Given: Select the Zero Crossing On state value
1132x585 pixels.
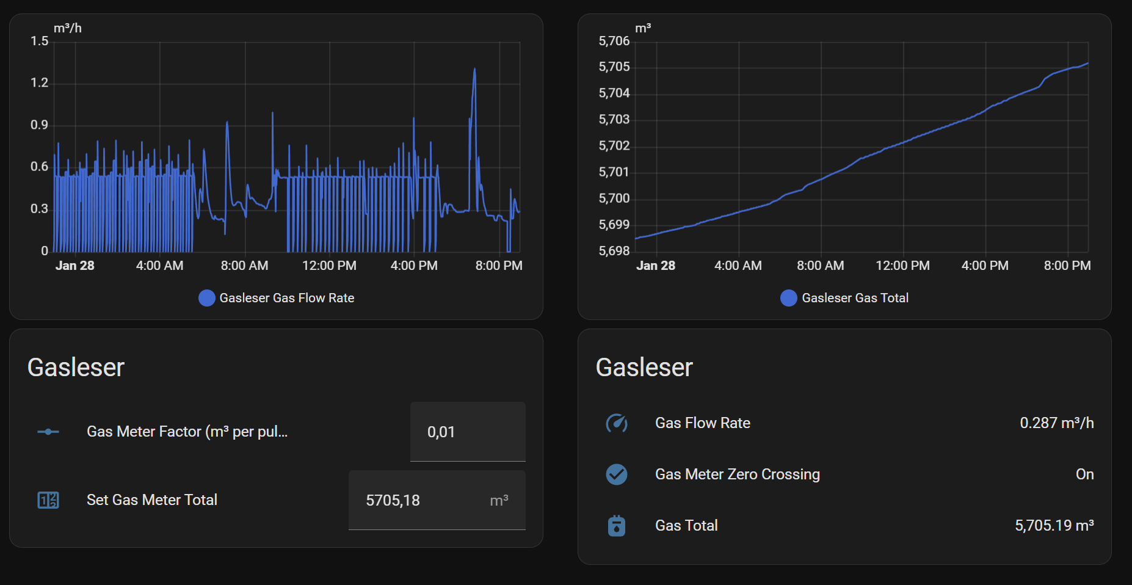Looking at the screenshot, I should click(1084, 474).
